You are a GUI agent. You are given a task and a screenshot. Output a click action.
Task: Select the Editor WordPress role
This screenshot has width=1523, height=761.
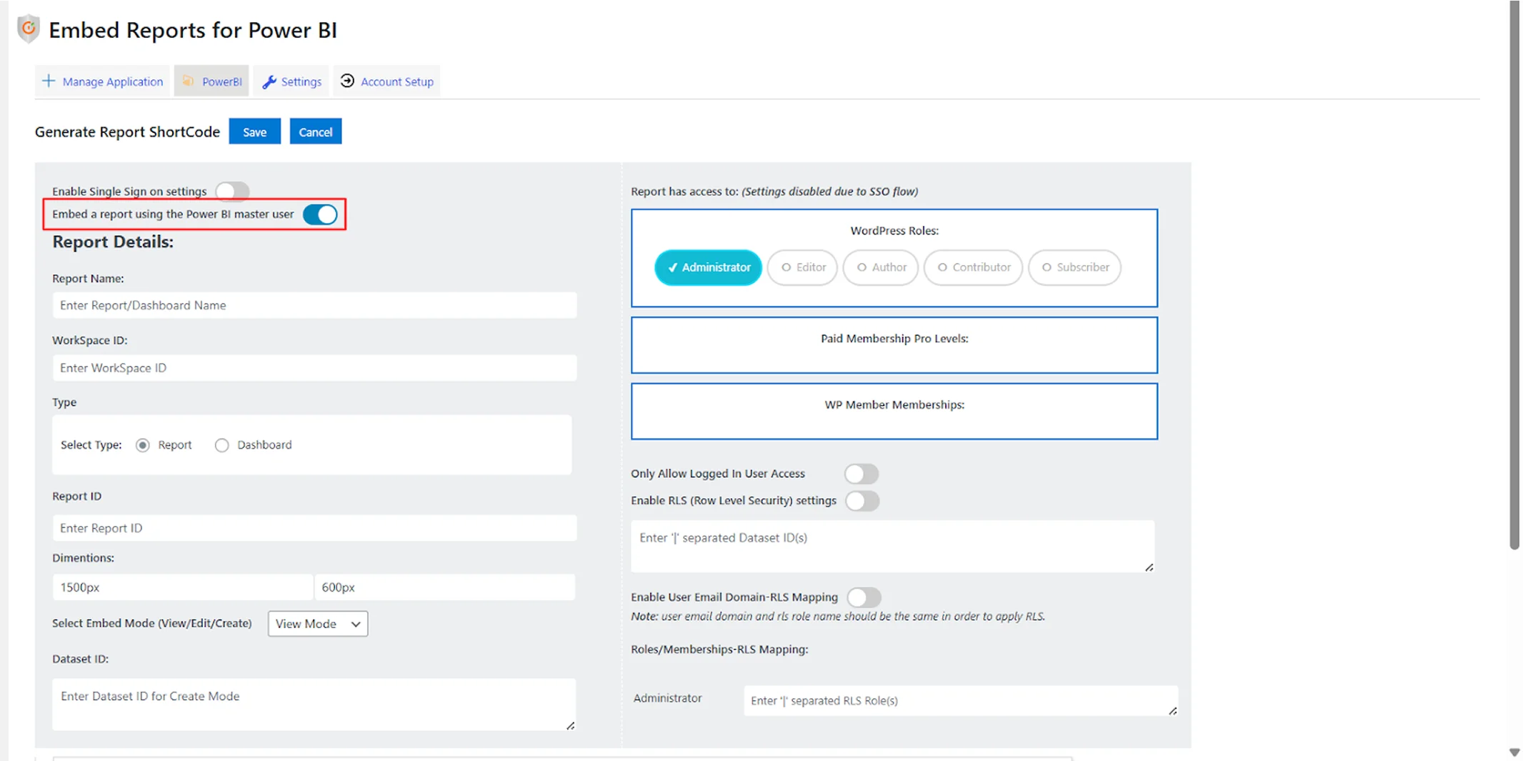click(x=802, y=267)
